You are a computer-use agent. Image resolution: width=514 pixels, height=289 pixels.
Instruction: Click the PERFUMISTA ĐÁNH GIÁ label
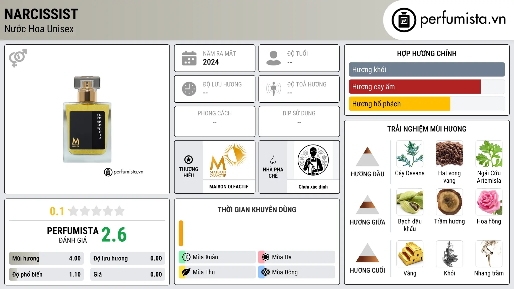[x=73, y=235]
